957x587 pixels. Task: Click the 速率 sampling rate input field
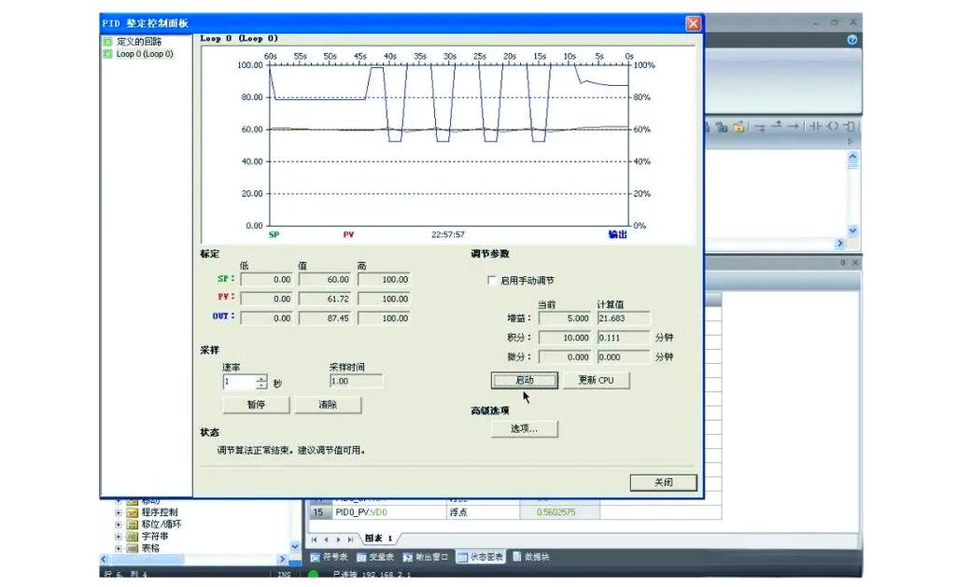coord(239,383)
